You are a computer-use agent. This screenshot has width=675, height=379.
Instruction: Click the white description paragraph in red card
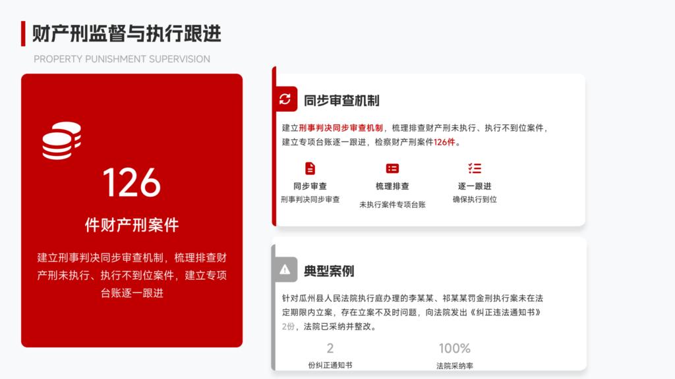pos(132,275)
